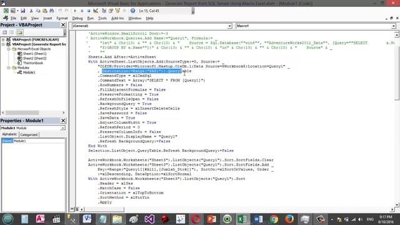Collapse the Microsoft Excel Objects folder
400x225 pixels.
[8, 49]
